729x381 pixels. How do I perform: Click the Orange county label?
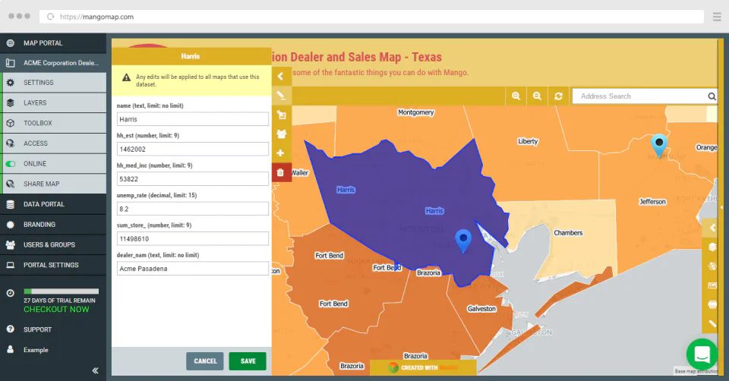pos(706,147)
